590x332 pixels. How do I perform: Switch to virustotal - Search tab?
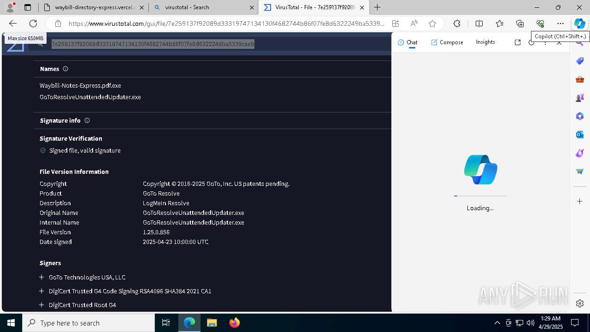[x=204, y=7]
